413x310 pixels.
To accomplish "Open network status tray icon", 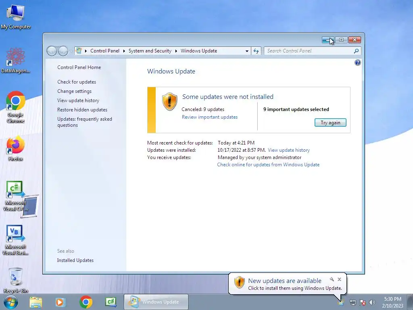I will click(353, 302).
